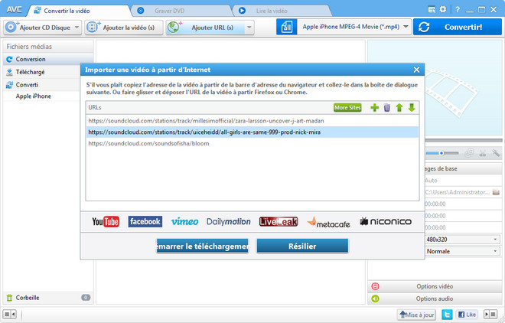This screenshot has width=505, height=323.
Task: Switch to the Graver DVD tab
Action: pyautogui.click(x=168, y=10)
